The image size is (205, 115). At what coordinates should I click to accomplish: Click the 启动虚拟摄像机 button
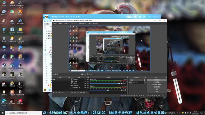[157, 85]
